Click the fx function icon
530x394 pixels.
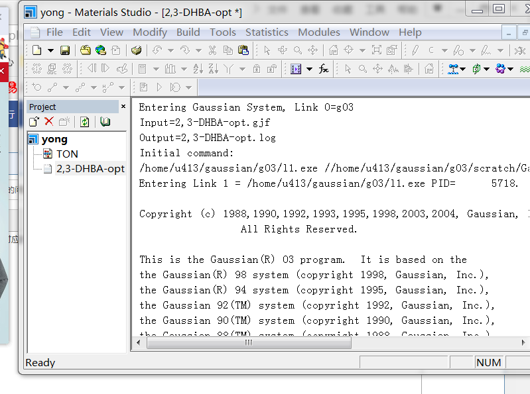click(324, 69)
